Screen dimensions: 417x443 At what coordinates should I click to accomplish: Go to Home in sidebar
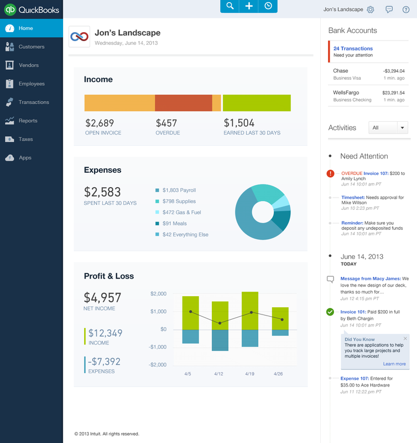[x=32, y=28]
